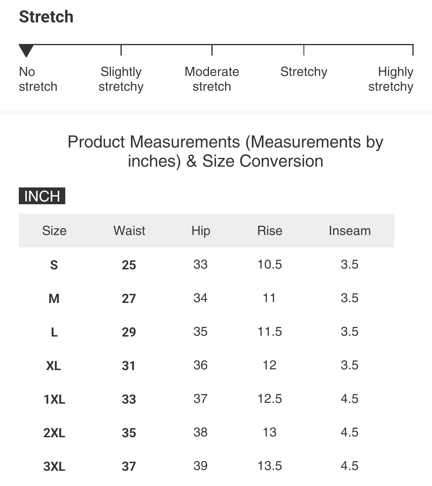Screen dimensions: 432x486
Task: Select the M size row
Action: point(207,298)
